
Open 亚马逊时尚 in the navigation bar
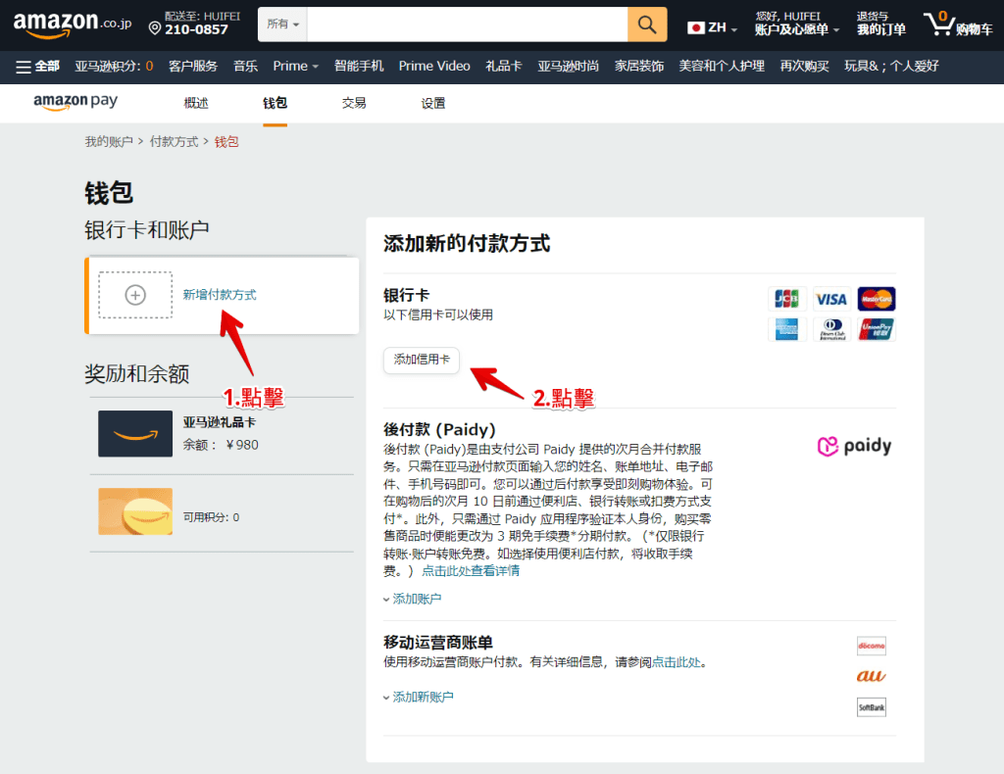point(569,66)
